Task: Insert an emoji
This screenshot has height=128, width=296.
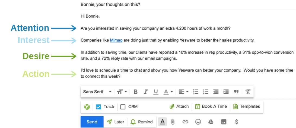Action: (198, 122)
